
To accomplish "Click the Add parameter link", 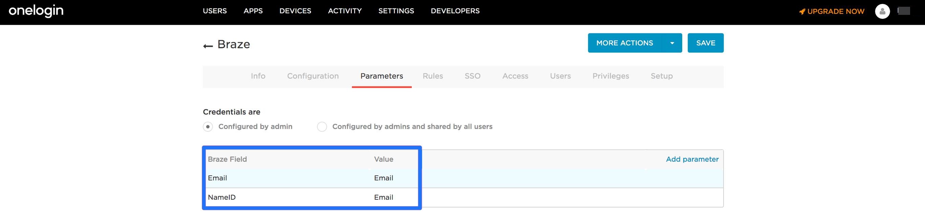I will [x=692, y=159].
